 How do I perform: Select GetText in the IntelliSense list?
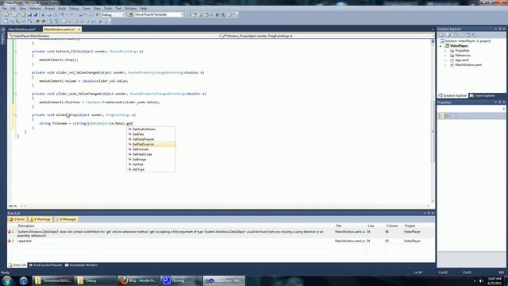tap(152, 164)
